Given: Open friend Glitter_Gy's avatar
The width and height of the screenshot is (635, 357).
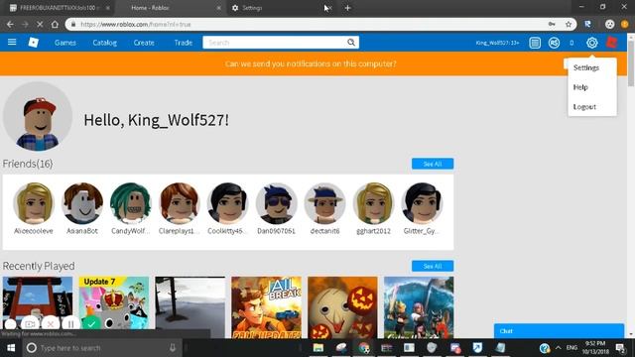Looking at the screenshot, I should click(422, 203).
